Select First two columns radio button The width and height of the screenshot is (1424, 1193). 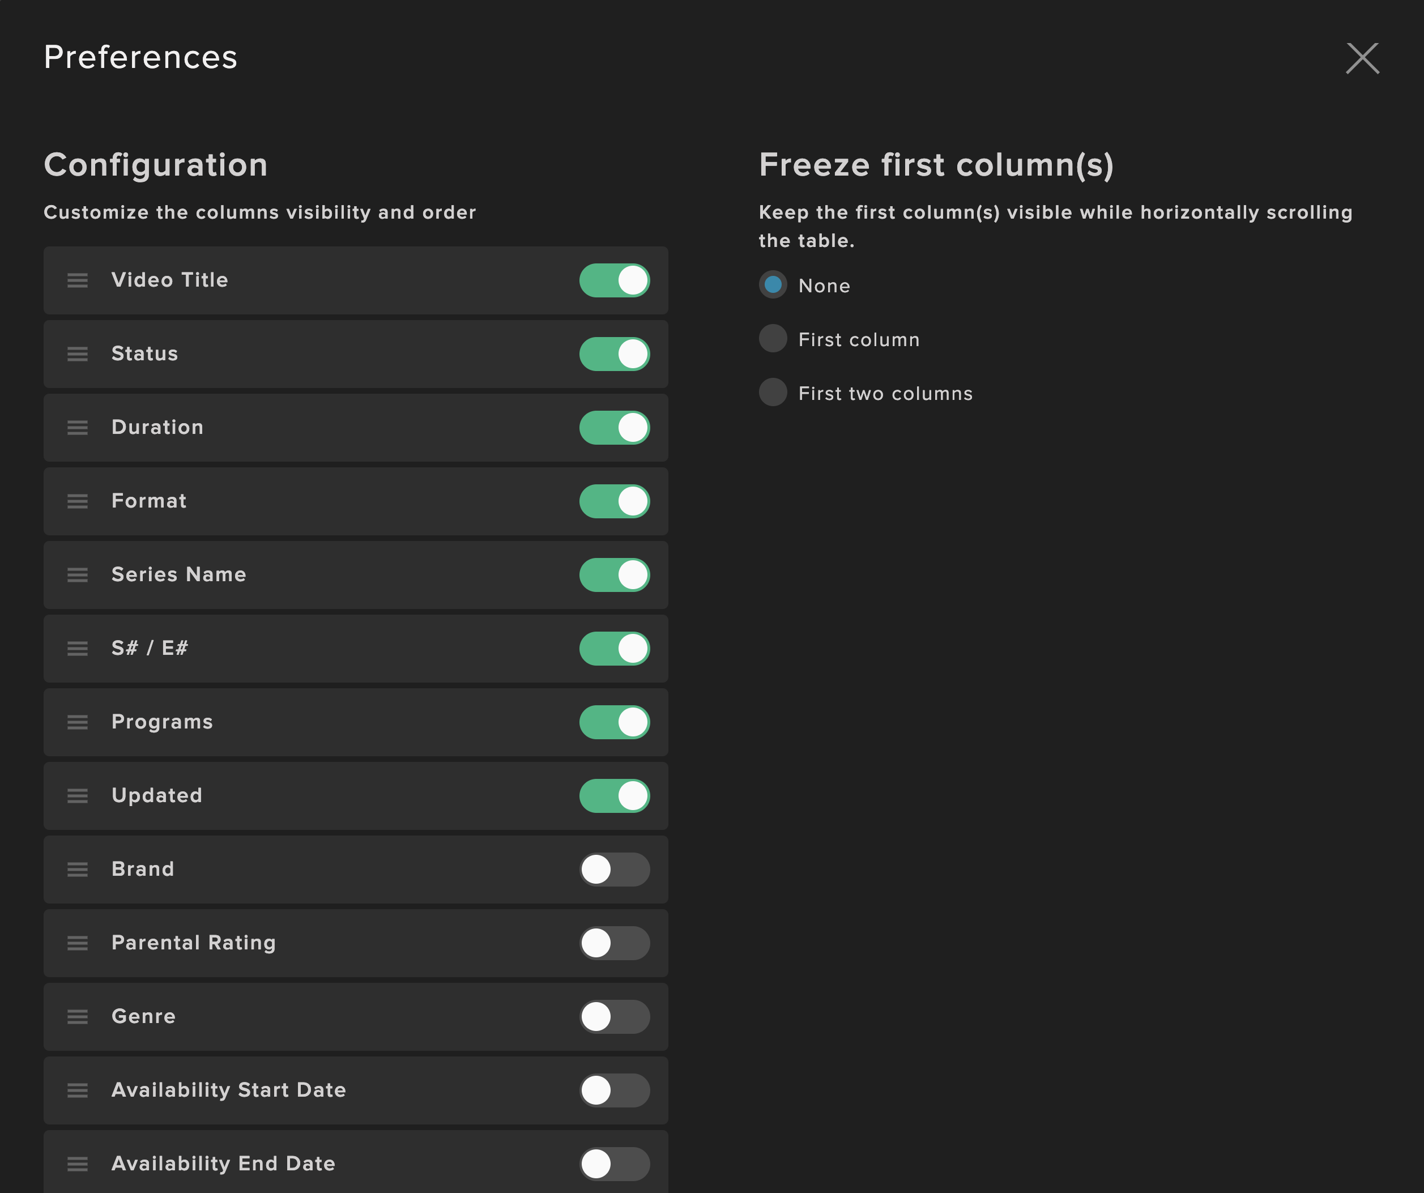point(773,392)
